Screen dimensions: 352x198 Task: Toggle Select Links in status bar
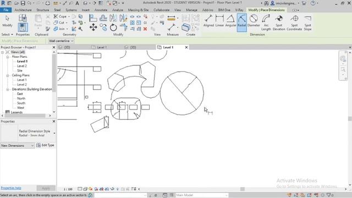point(289,195)
